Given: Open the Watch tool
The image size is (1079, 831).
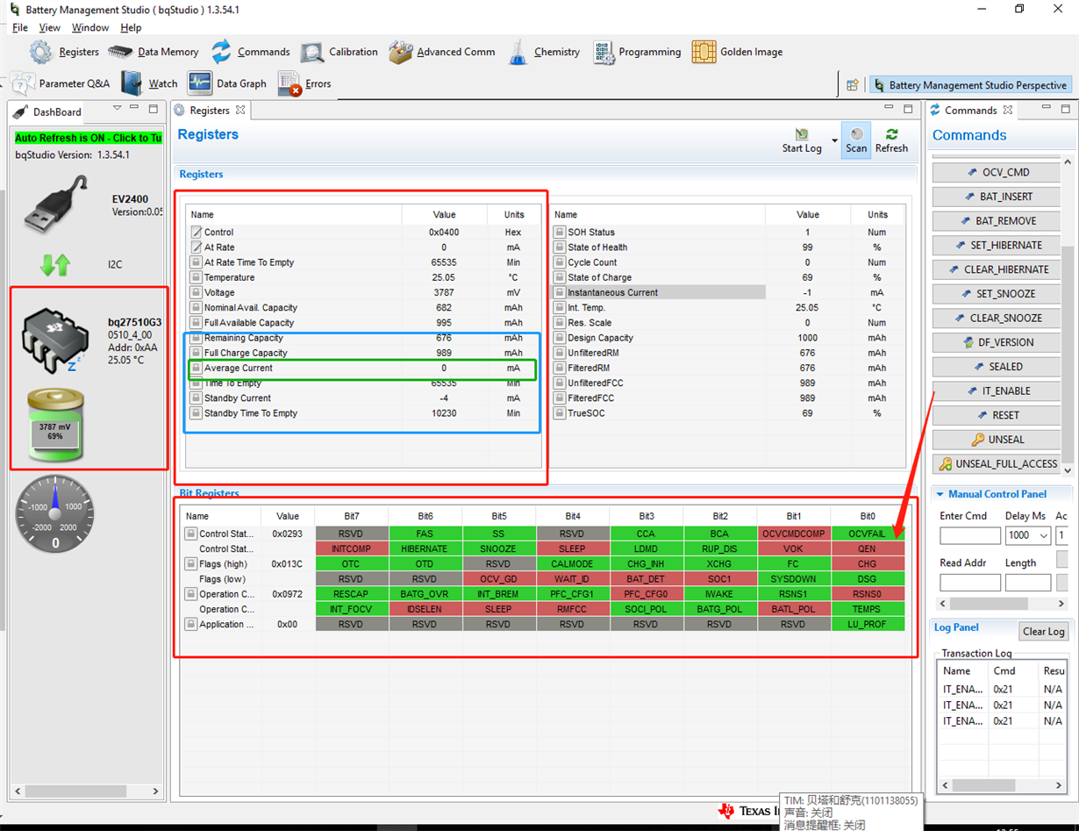Looking at the screenshot, I should [149, 83].
